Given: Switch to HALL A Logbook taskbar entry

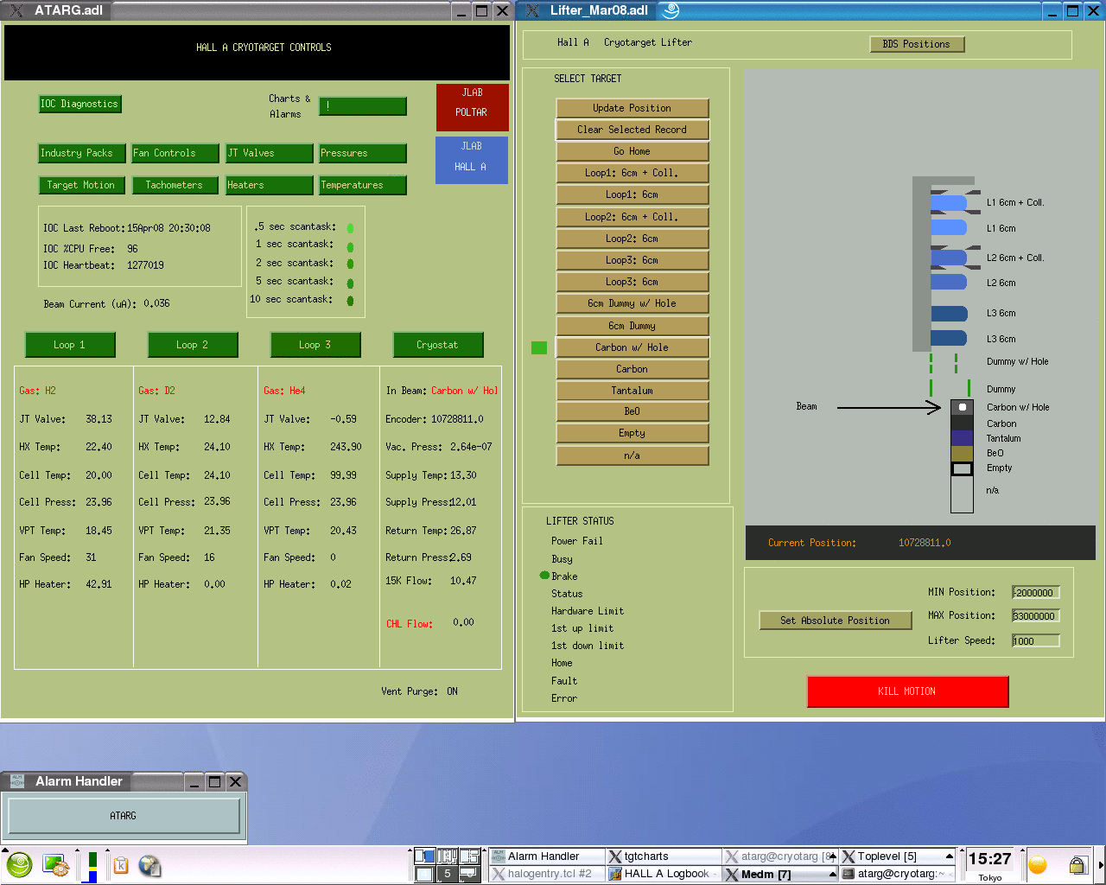Looking at the screenshot, I should 663,874.
